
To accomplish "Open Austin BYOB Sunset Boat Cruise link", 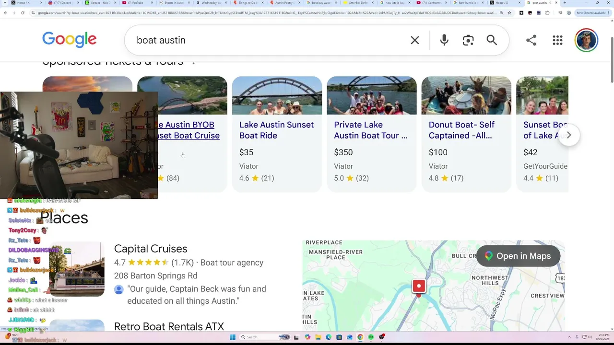I will pyautogui.click(x=189, y=130).
